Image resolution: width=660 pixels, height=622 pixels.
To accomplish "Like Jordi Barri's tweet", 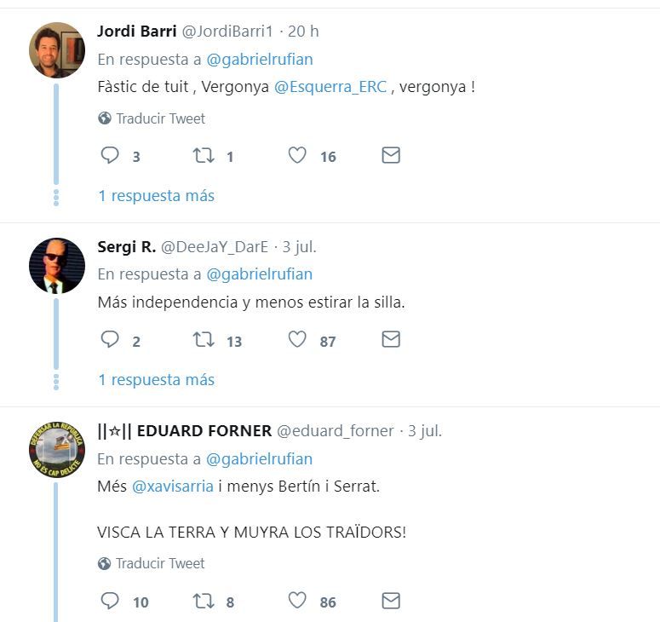I will [296, 155].
